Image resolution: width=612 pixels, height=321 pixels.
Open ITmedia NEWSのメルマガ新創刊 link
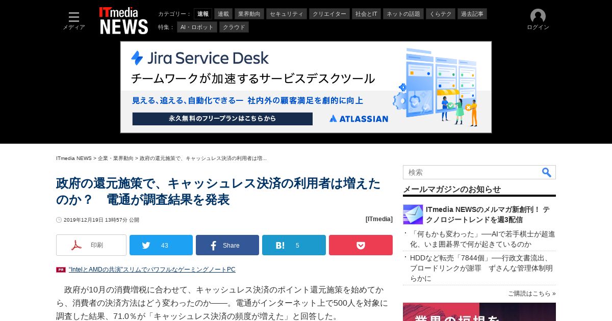488,215
